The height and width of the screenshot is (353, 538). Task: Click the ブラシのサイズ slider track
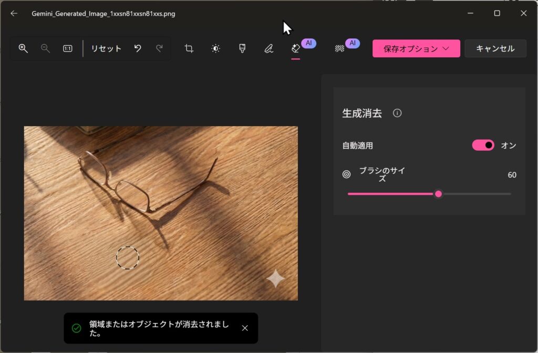pyautogui.click(x=473, y=194)
